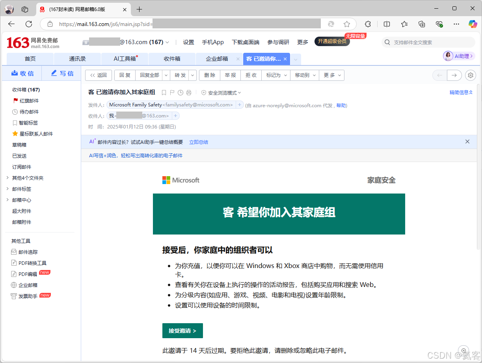
Task: Open 设置 in top menu
Action: (188, 42)
